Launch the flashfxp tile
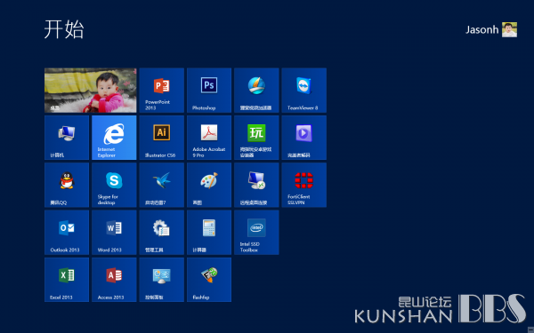 (x=209, y=280)
